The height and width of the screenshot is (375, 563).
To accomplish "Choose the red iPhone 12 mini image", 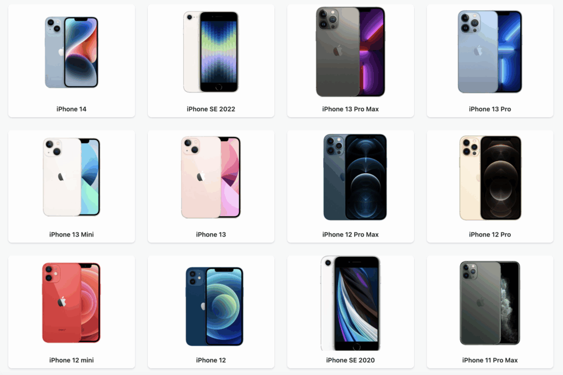I will pyautogui.click(x=71, y=303).
